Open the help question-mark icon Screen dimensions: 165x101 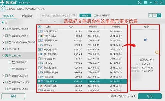point(140,2)
